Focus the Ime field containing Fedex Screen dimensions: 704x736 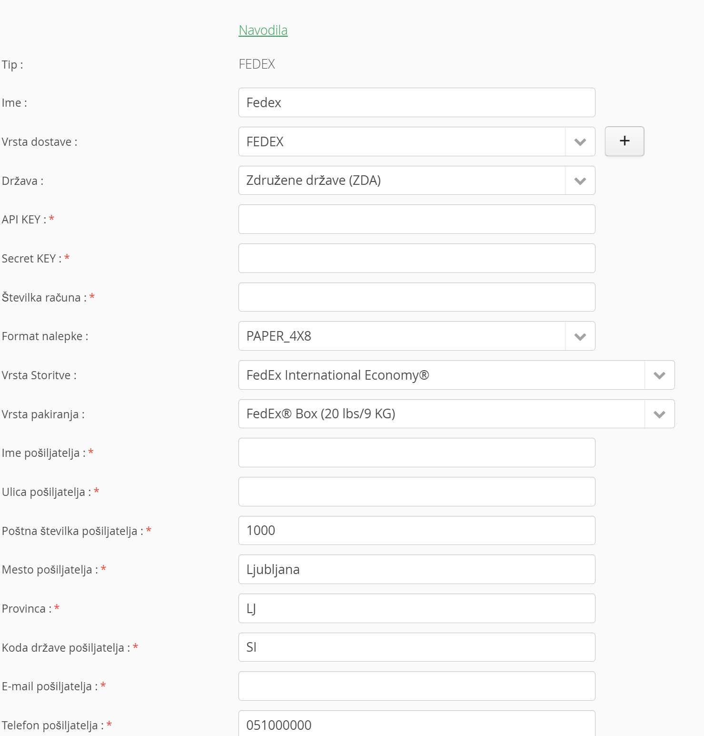(x=416, y=102)
